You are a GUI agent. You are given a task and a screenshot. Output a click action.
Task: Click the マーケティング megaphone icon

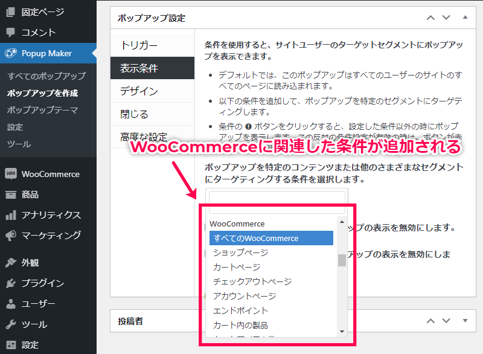point(11,236)
